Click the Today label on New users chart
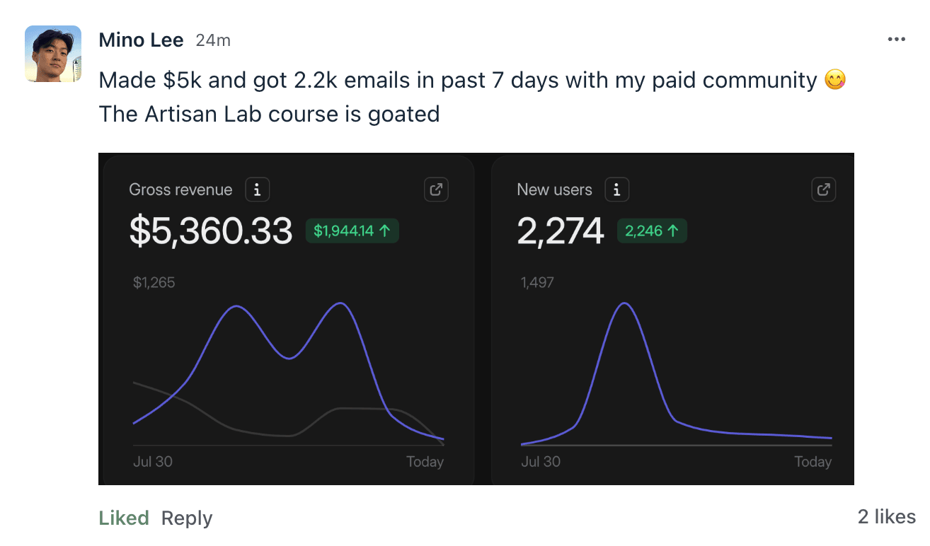Image resolution: width=930 pixels, height=546 pixels. click(813, 462)
